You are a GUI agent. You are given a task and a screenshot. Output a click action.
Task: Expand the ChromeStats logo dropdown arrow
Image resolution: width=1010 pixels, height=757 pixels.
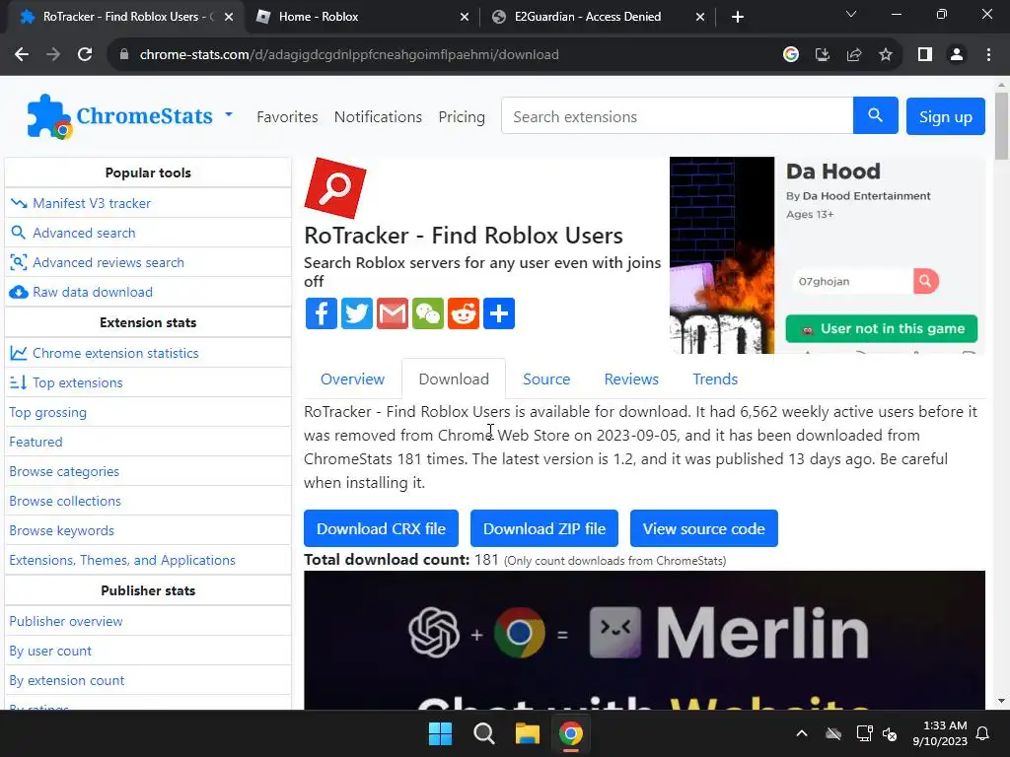[x=229, y=114]
